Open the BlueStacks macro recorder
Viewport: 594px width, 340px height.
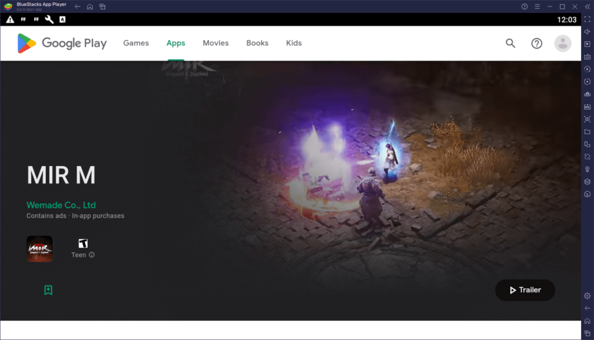[x=588, y=70]
